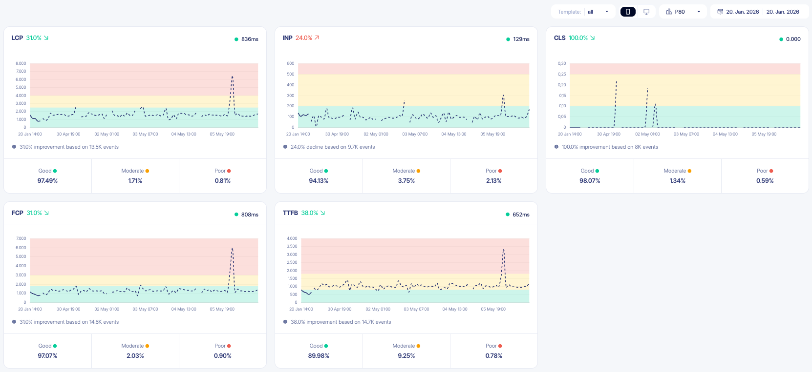Viewport: 812px width, 372px height.
Task: Click the CLS Good 98.07% value
Action: coord(590,181)
